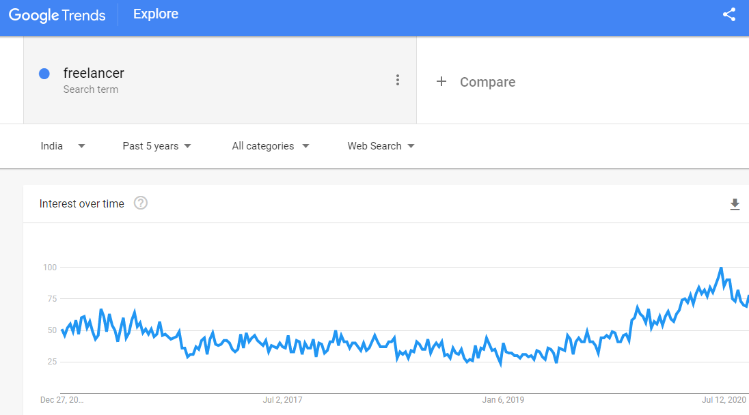This screenshot has height=415, width=749.
Task: Change the Web Search type dropdown
Action: pos(381,146)
